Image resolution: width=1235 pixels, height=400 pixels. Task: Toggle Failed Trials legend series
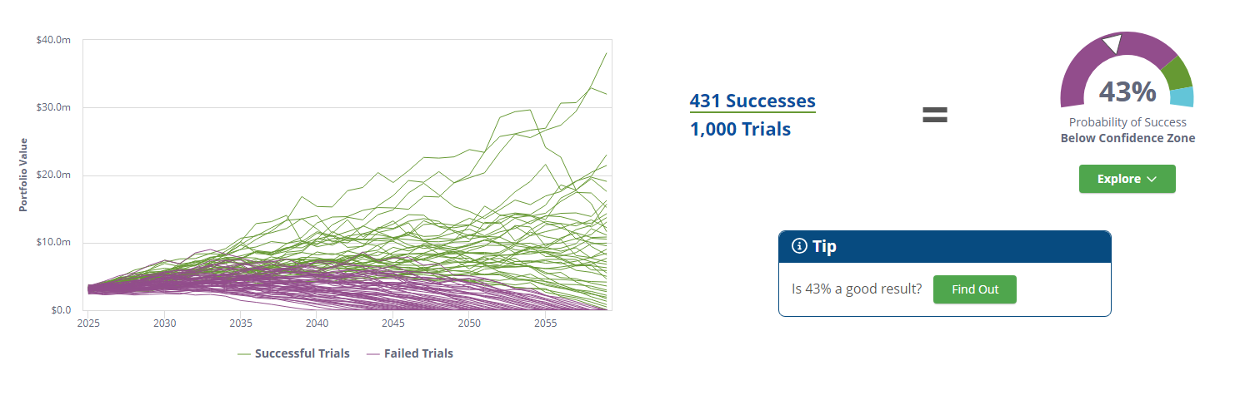pos(418,353)
